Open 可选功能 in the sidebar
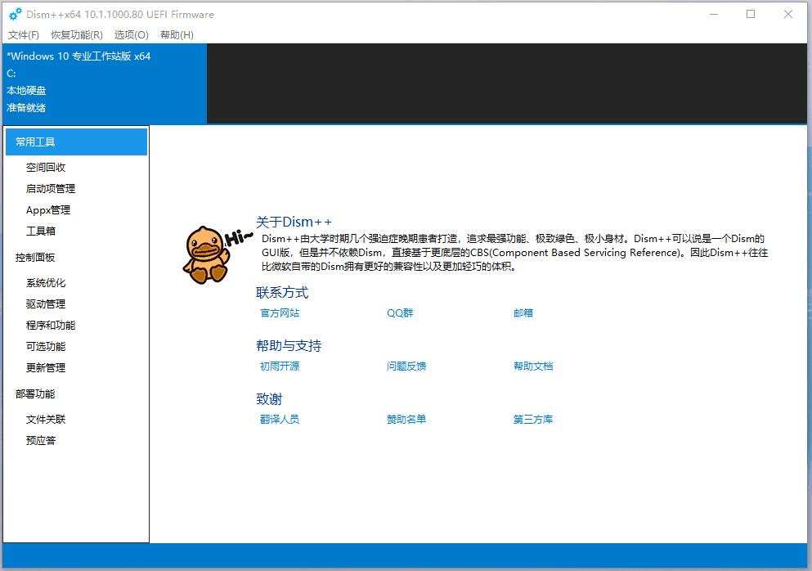This screenshot has width=812, height=571. 46,347
